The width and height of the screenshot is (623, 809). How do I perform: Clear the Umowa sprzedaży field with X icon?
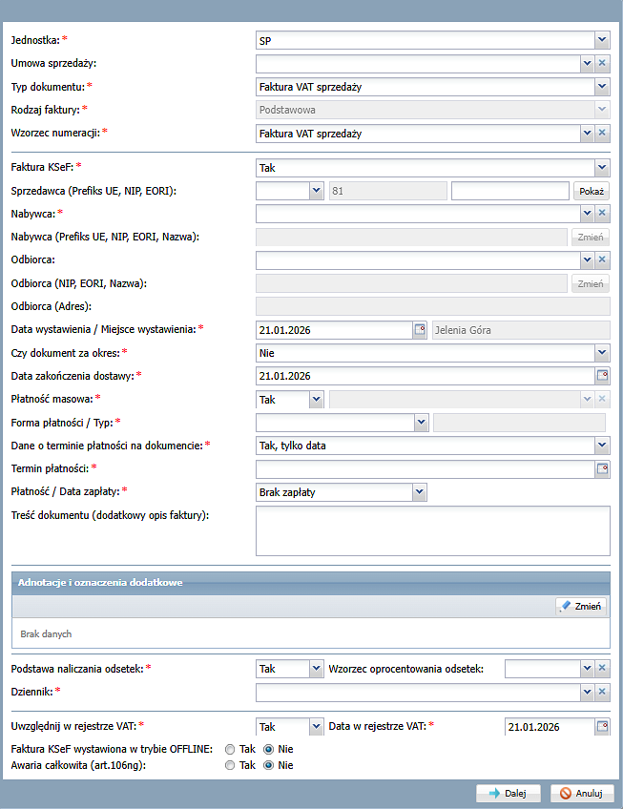(602, 64)
